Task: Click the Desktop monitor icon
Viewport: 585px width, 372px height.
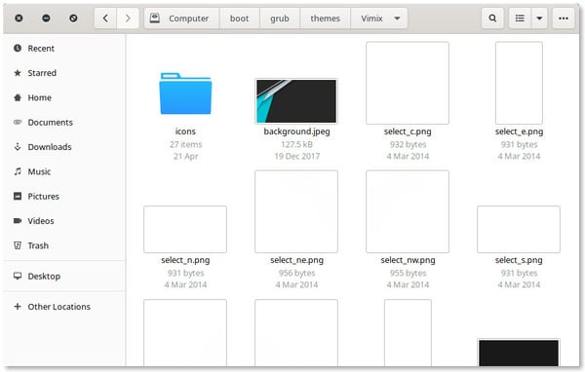Action: coord(18,276)
